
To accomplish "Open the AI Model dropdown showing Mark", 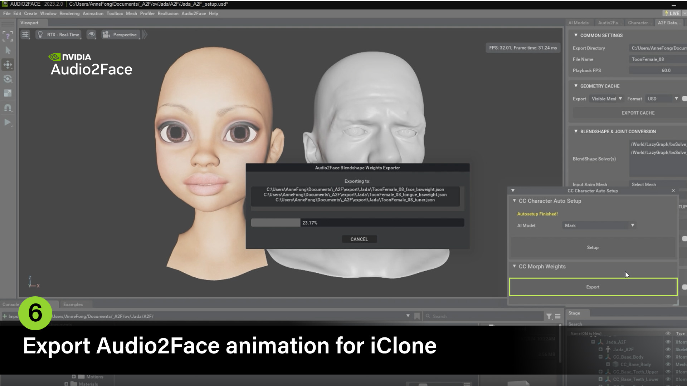I will point(598,225).
